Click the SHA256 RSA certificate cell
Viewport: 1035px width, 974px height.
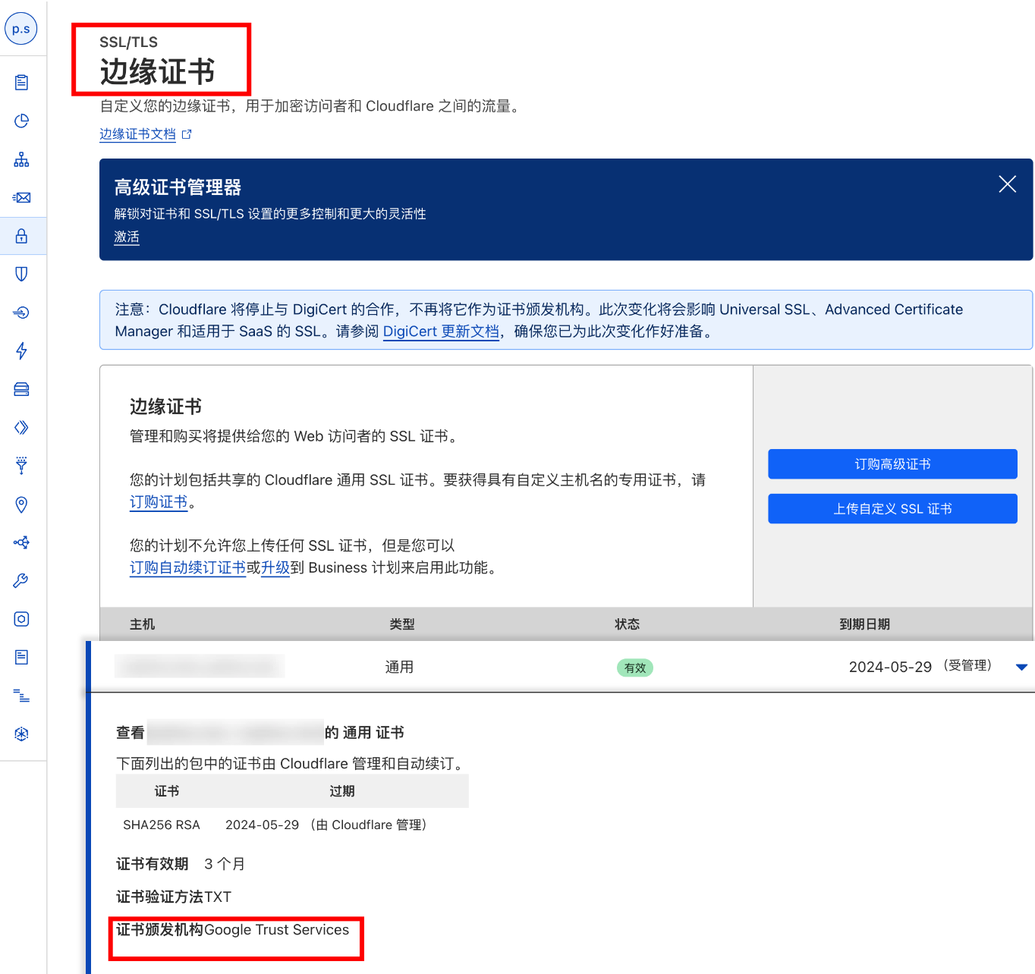tap(162, 825)
